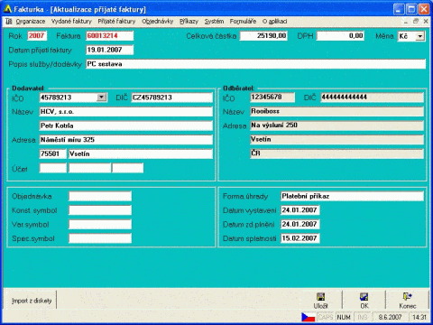Click the Faktura number field 60013214
The image size is (433, 325).
[109, 36]
